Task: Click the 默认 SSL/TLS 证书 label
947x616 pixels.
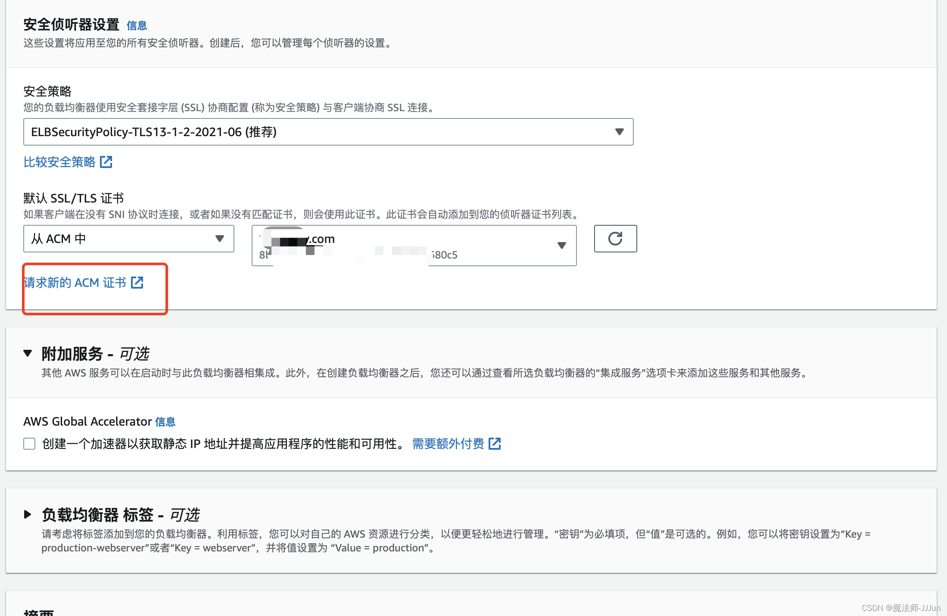Action: 74,198
